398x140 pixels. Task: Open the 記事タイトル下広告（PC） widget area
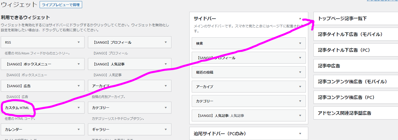click(x=356, y=50)
